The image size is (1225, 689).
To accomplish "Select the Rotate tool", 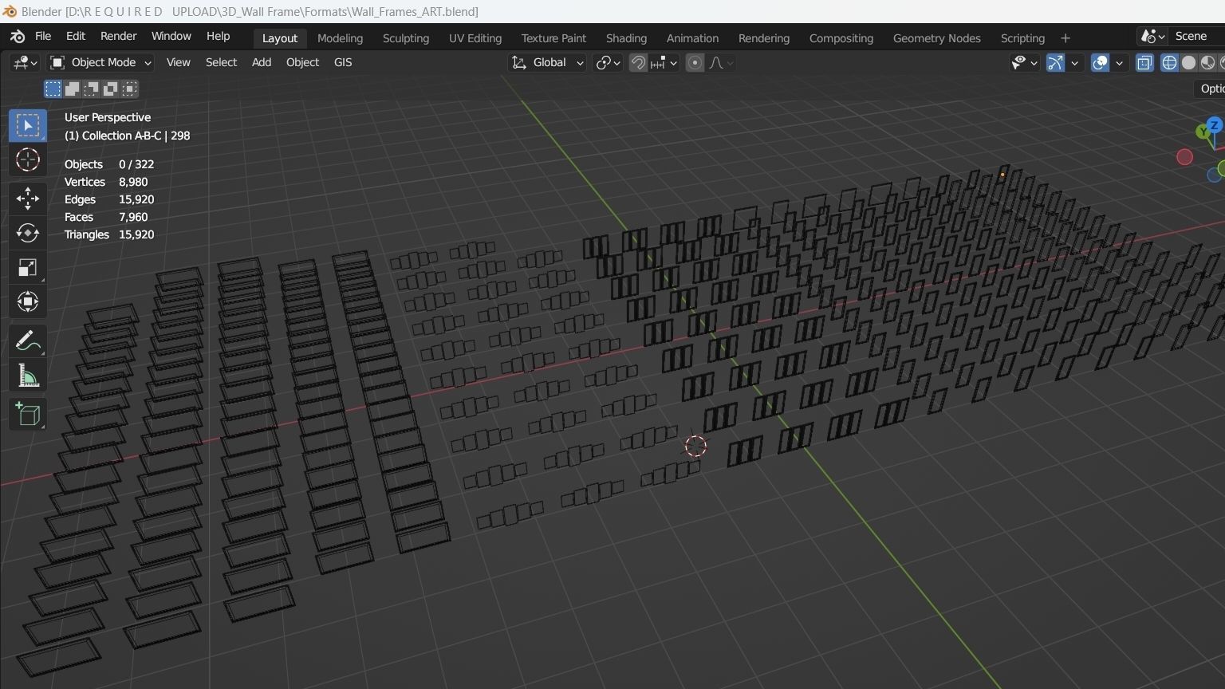I will 28,233.
